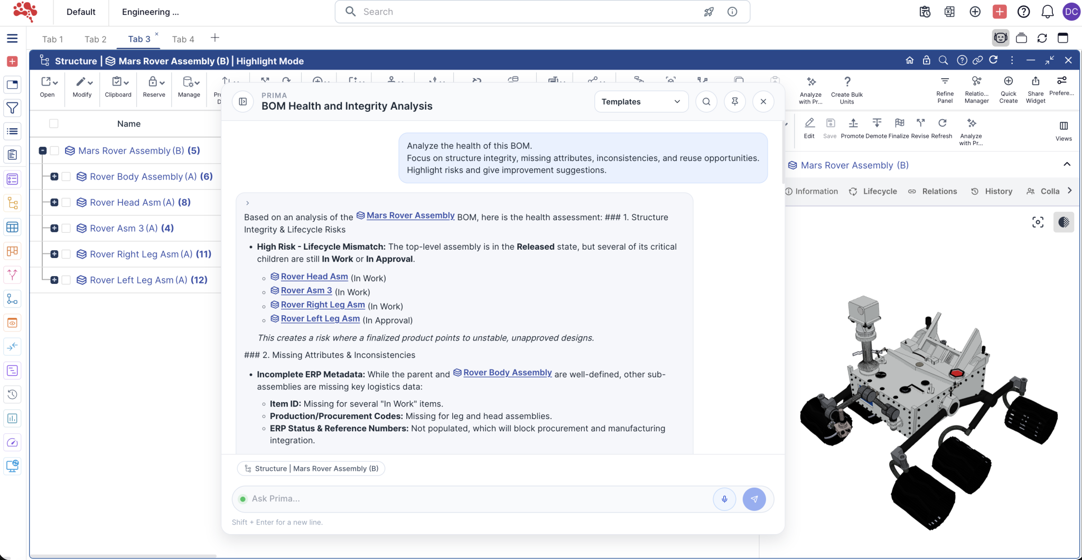The width and height of the screenshot is (1082, 560).
Task: Open the Lifecycle tab
Action: (880, 191)
